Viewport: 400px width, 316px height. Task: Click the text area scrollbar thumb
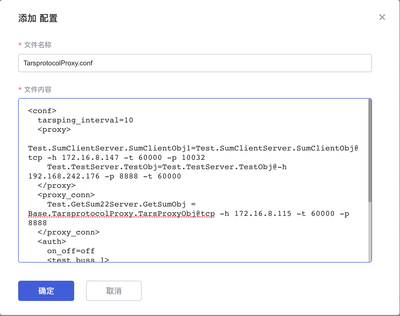(370, 150)
